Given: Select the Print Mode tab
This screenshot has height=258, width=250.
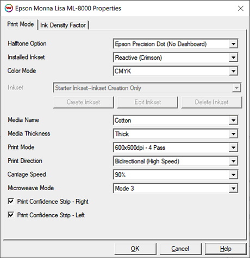Looking at the screenshot, I should point(20,24).
